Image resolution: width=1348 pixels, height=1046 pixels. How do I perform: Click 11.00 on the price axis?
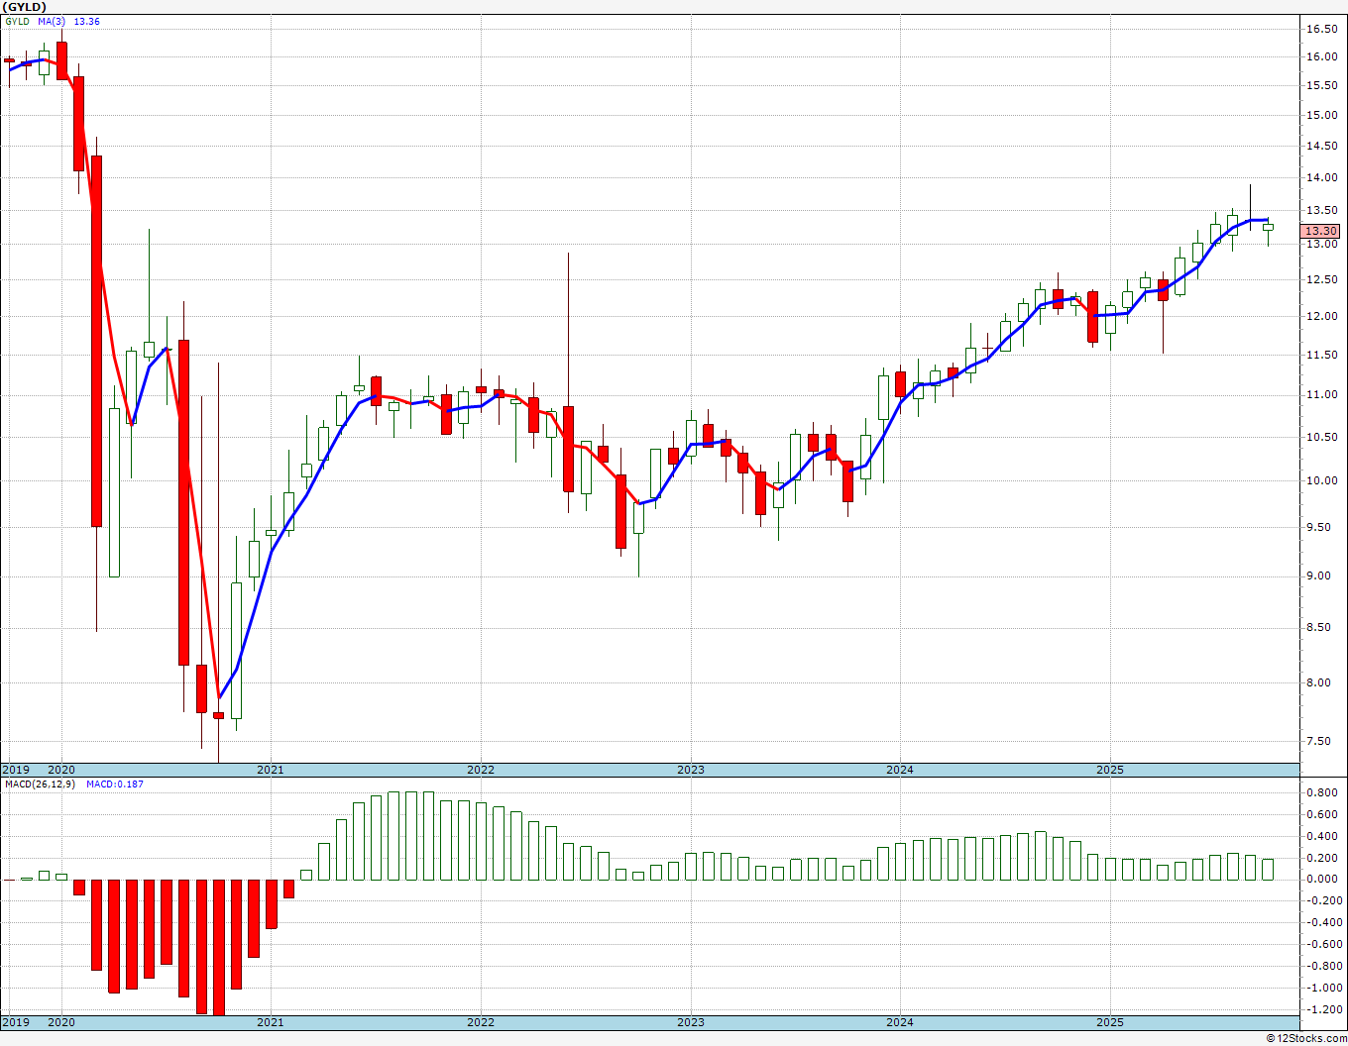(1321, 394)
